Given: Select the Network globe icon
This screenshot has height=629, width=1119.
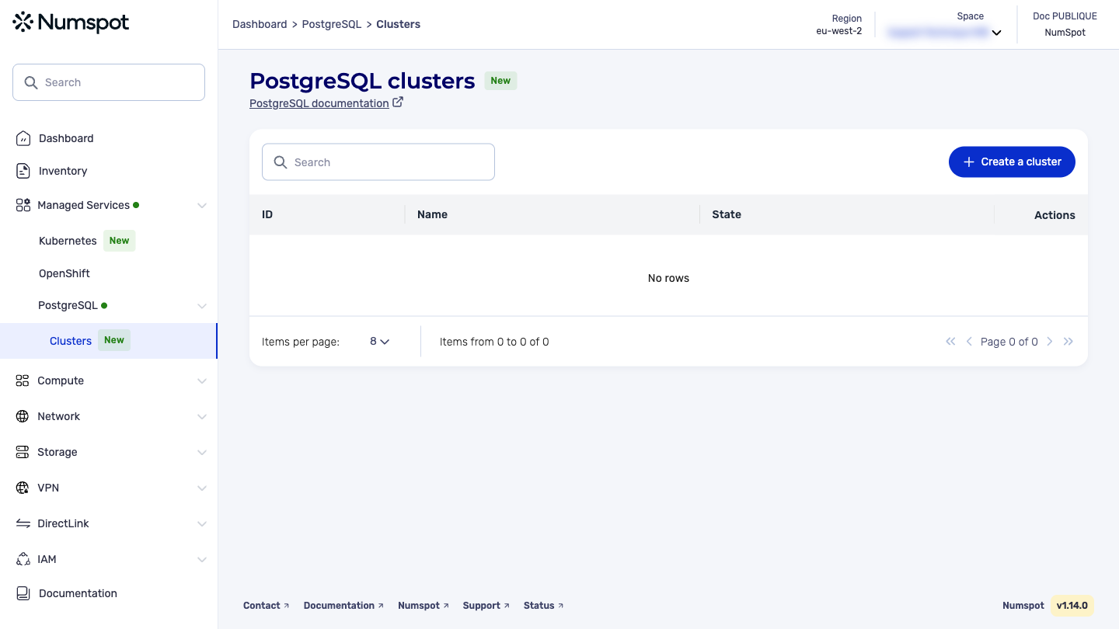Looking at the screenshot, I should tap(23, 416).
